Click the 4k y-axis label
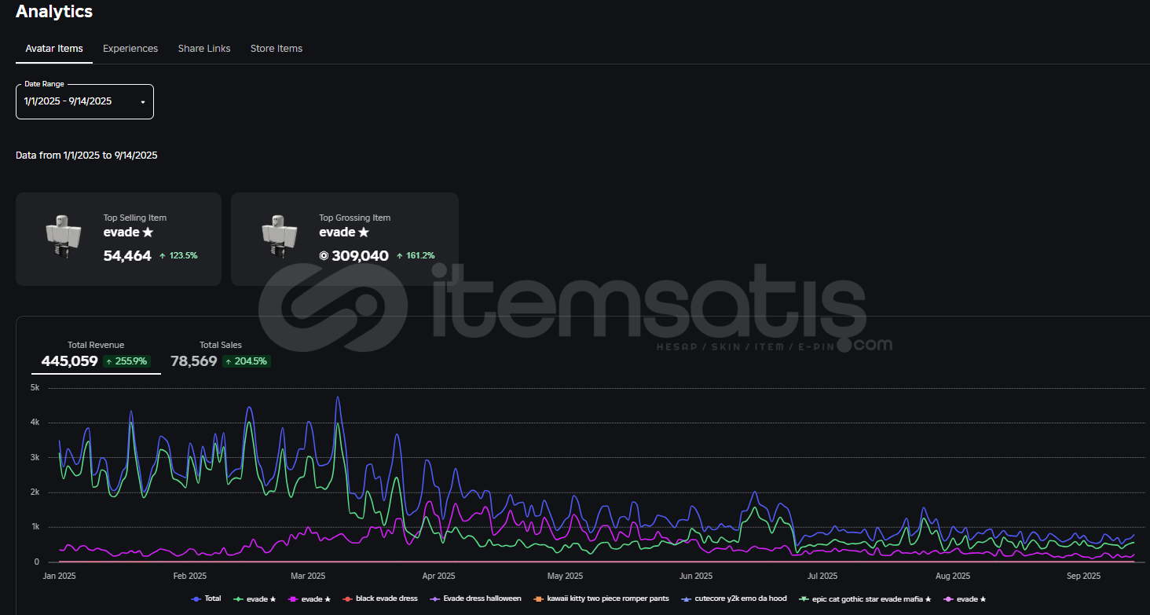Screen dimensions: 1150x615 coord(35,422)
